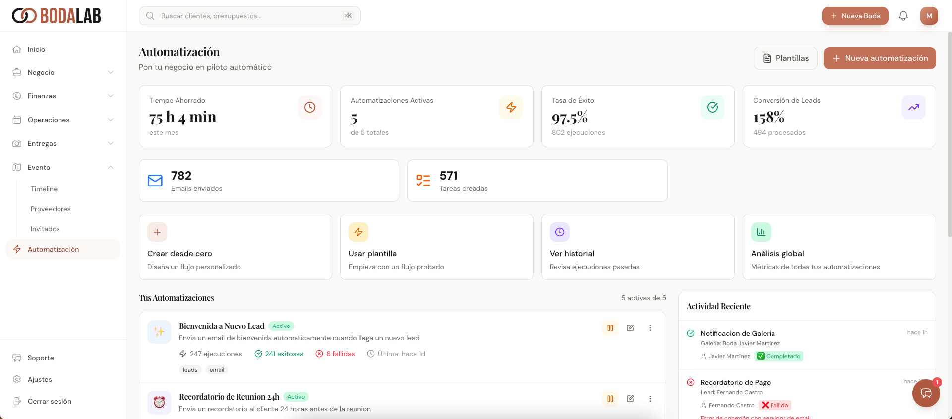Expand the Negocio sidebar section
The height and width of the screenshot is (419, 952).
click(63, 72)
